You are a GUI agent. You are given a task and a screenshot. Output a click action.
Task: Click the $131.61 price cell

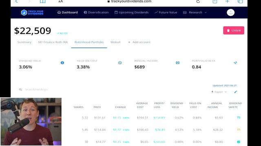pyautogui.click(x=100, y=118)
